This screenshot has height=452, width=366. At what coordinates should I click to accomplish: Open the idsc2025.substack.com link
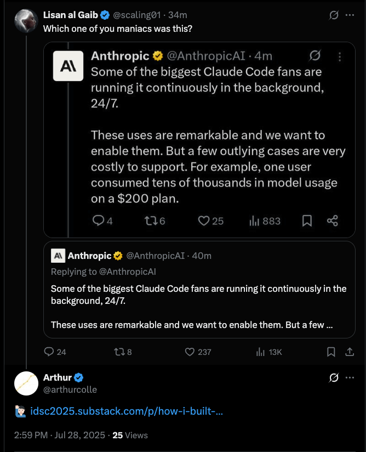(127, 411)
